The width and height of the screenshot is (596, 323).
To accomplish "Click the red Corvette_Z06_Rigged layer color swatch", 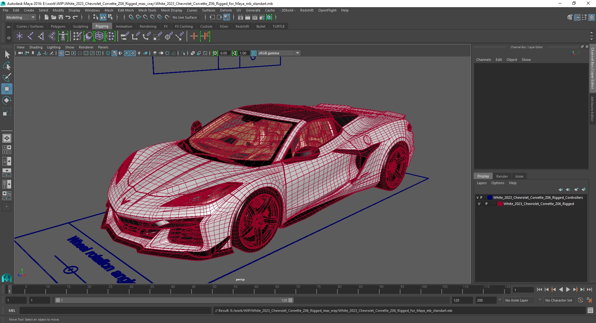I will tap(500, 204).
